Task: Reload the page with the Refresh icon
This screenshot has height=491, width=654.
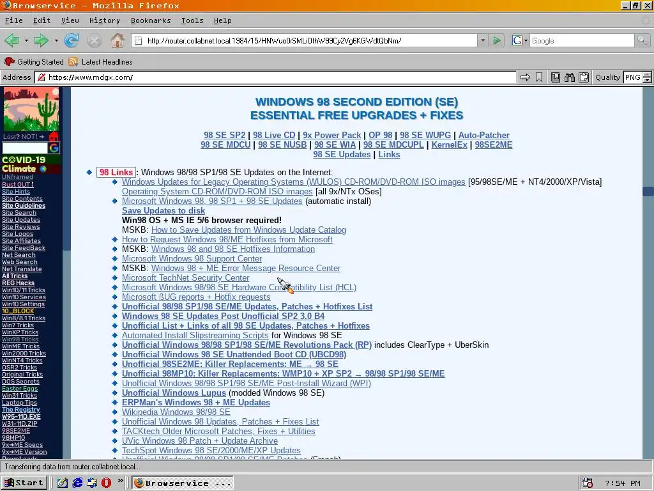Action: click(72, 40)
